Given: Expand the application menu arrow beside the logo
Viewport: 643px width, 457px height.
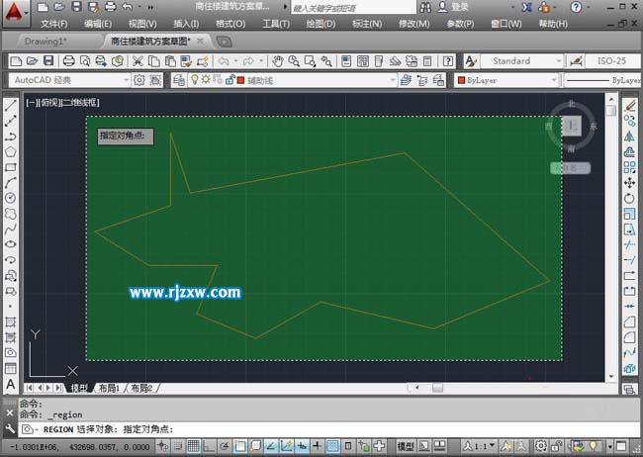Looking at the screenshot, I should point(27,13).
